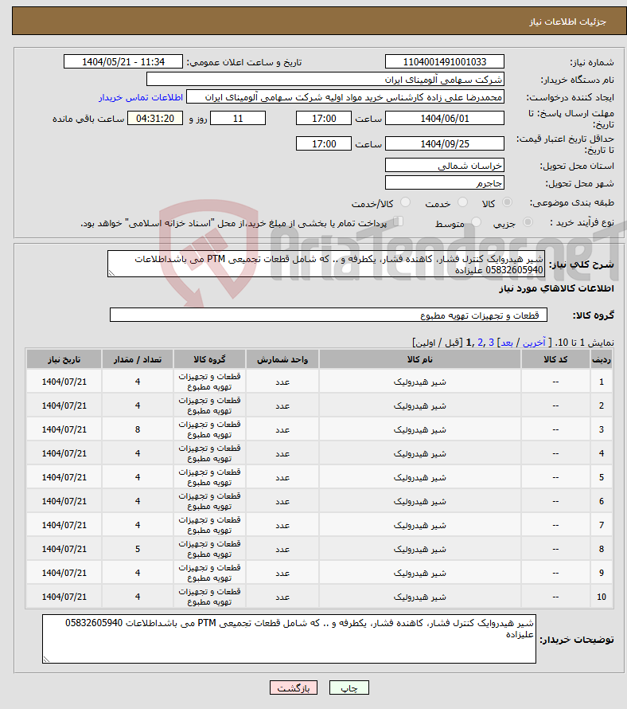Click the resize grip of description area

[111, 273]
